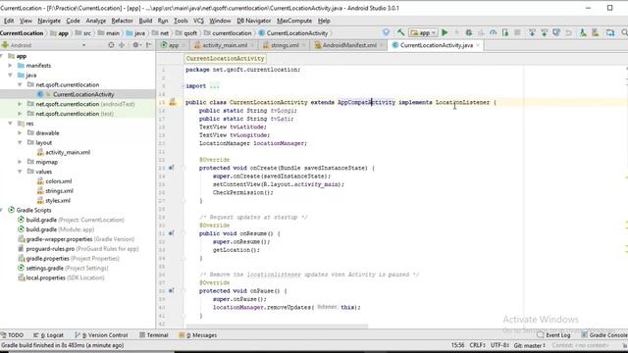
Task: Open the Messages tool window
Action: point(198,335)
